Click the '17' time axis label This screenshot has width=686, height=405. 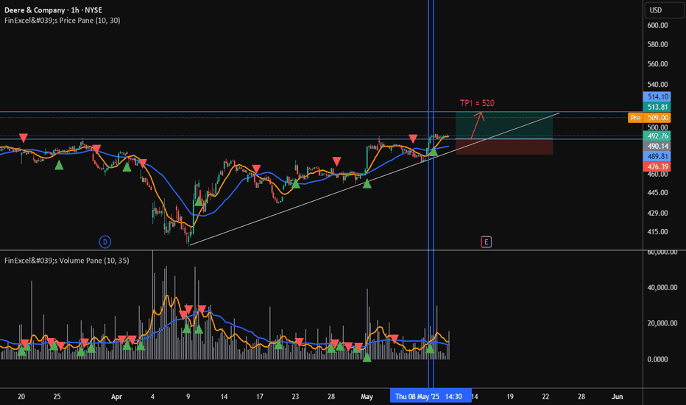point(259,397)
